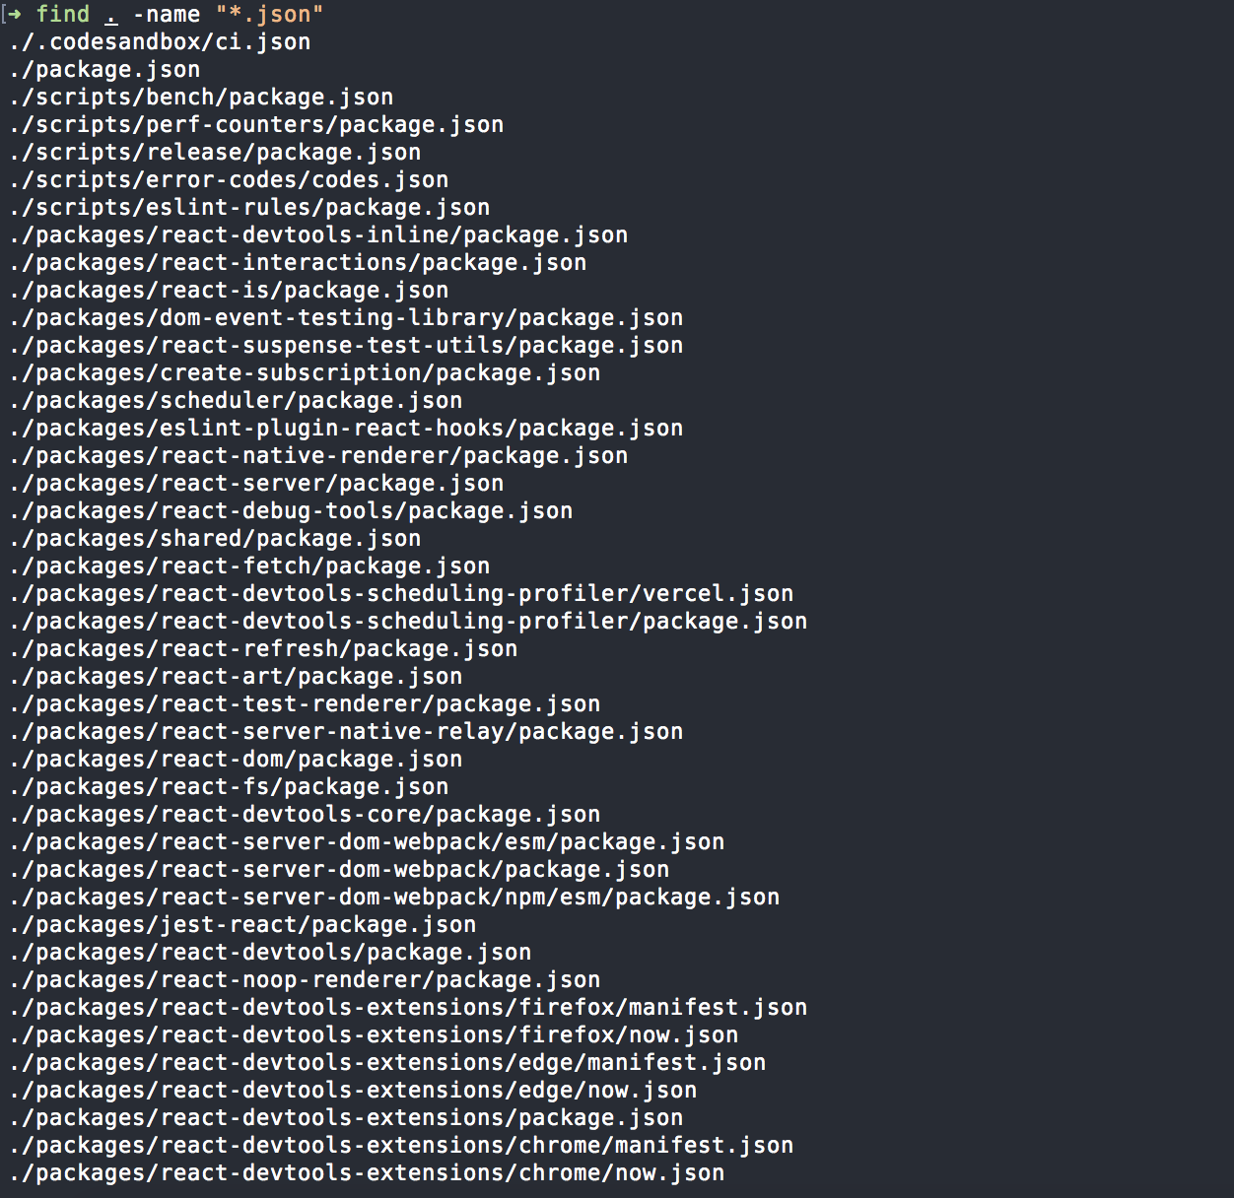Click chrome/manifest.json output line
Screen dimensions: 1234x1198
(x=401, y=1145)
